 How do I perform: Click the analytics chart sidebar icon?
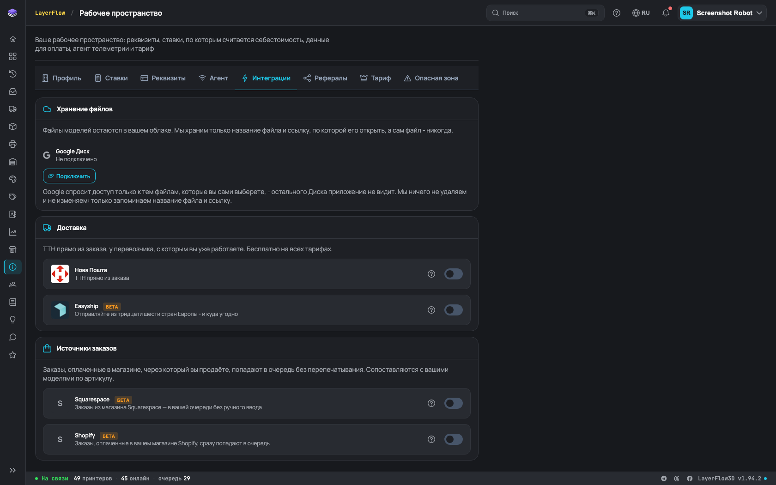coord(13,232)
